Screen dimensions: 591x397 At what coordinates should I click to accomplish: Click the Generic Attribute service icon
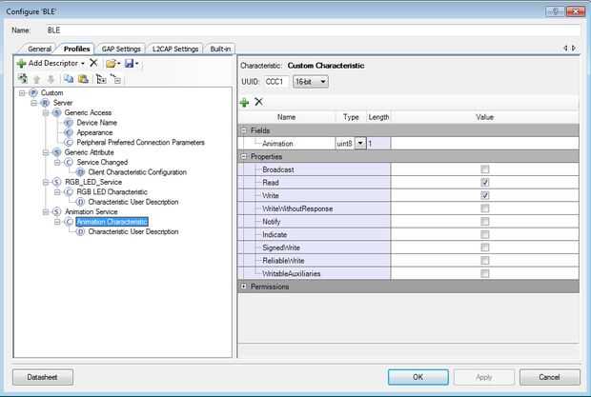tap(56, 152)
